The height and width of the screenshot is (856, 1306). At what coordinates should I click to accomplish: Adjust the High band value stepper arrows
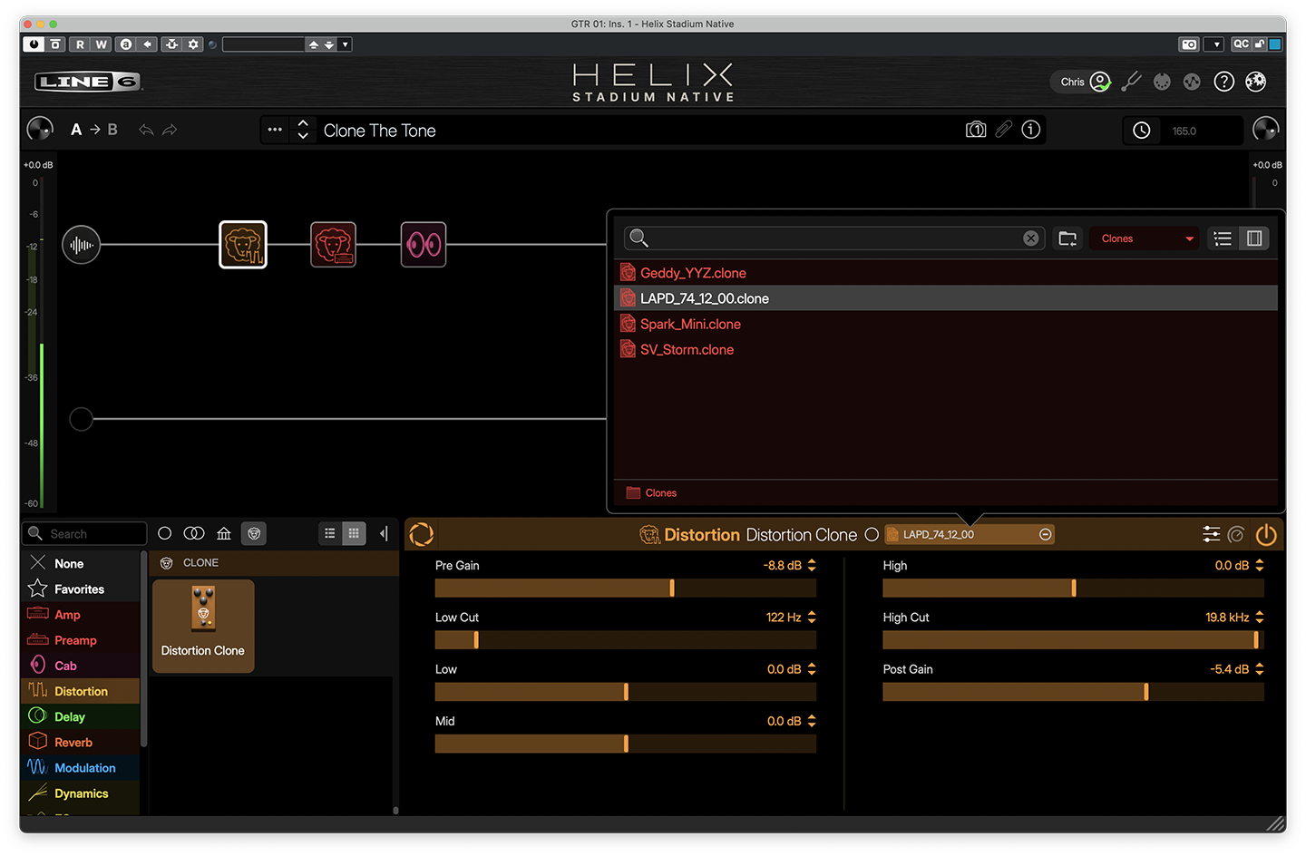(x=1260, y=565)
